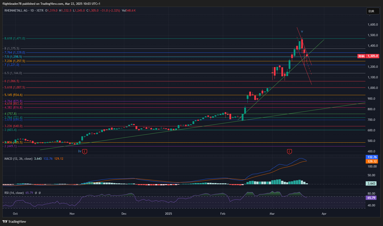
Task: Click the RHEINMETALL AG symbol title
Action: tap(16, 11)
